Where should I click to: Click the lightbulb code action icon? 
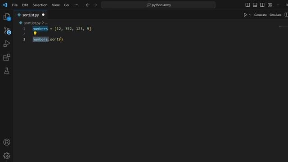tap(35, 33)
